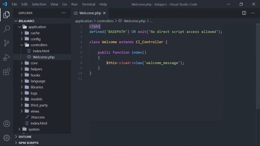Expand the core folder chevron
Image resolution: width=260 pixels, height=146 pixels.
point(22,63)
